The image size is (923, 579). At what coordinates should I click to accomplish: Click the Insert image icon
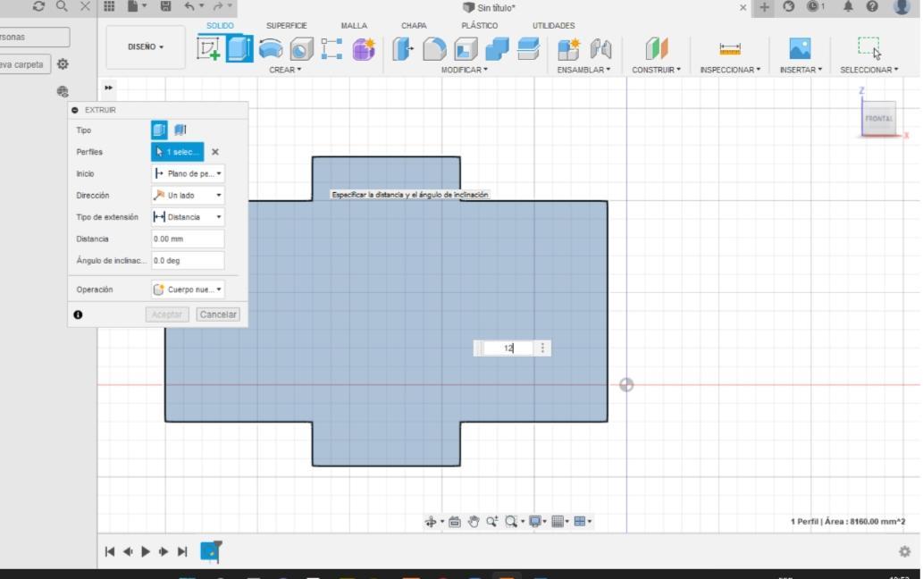tap(800, 49)
